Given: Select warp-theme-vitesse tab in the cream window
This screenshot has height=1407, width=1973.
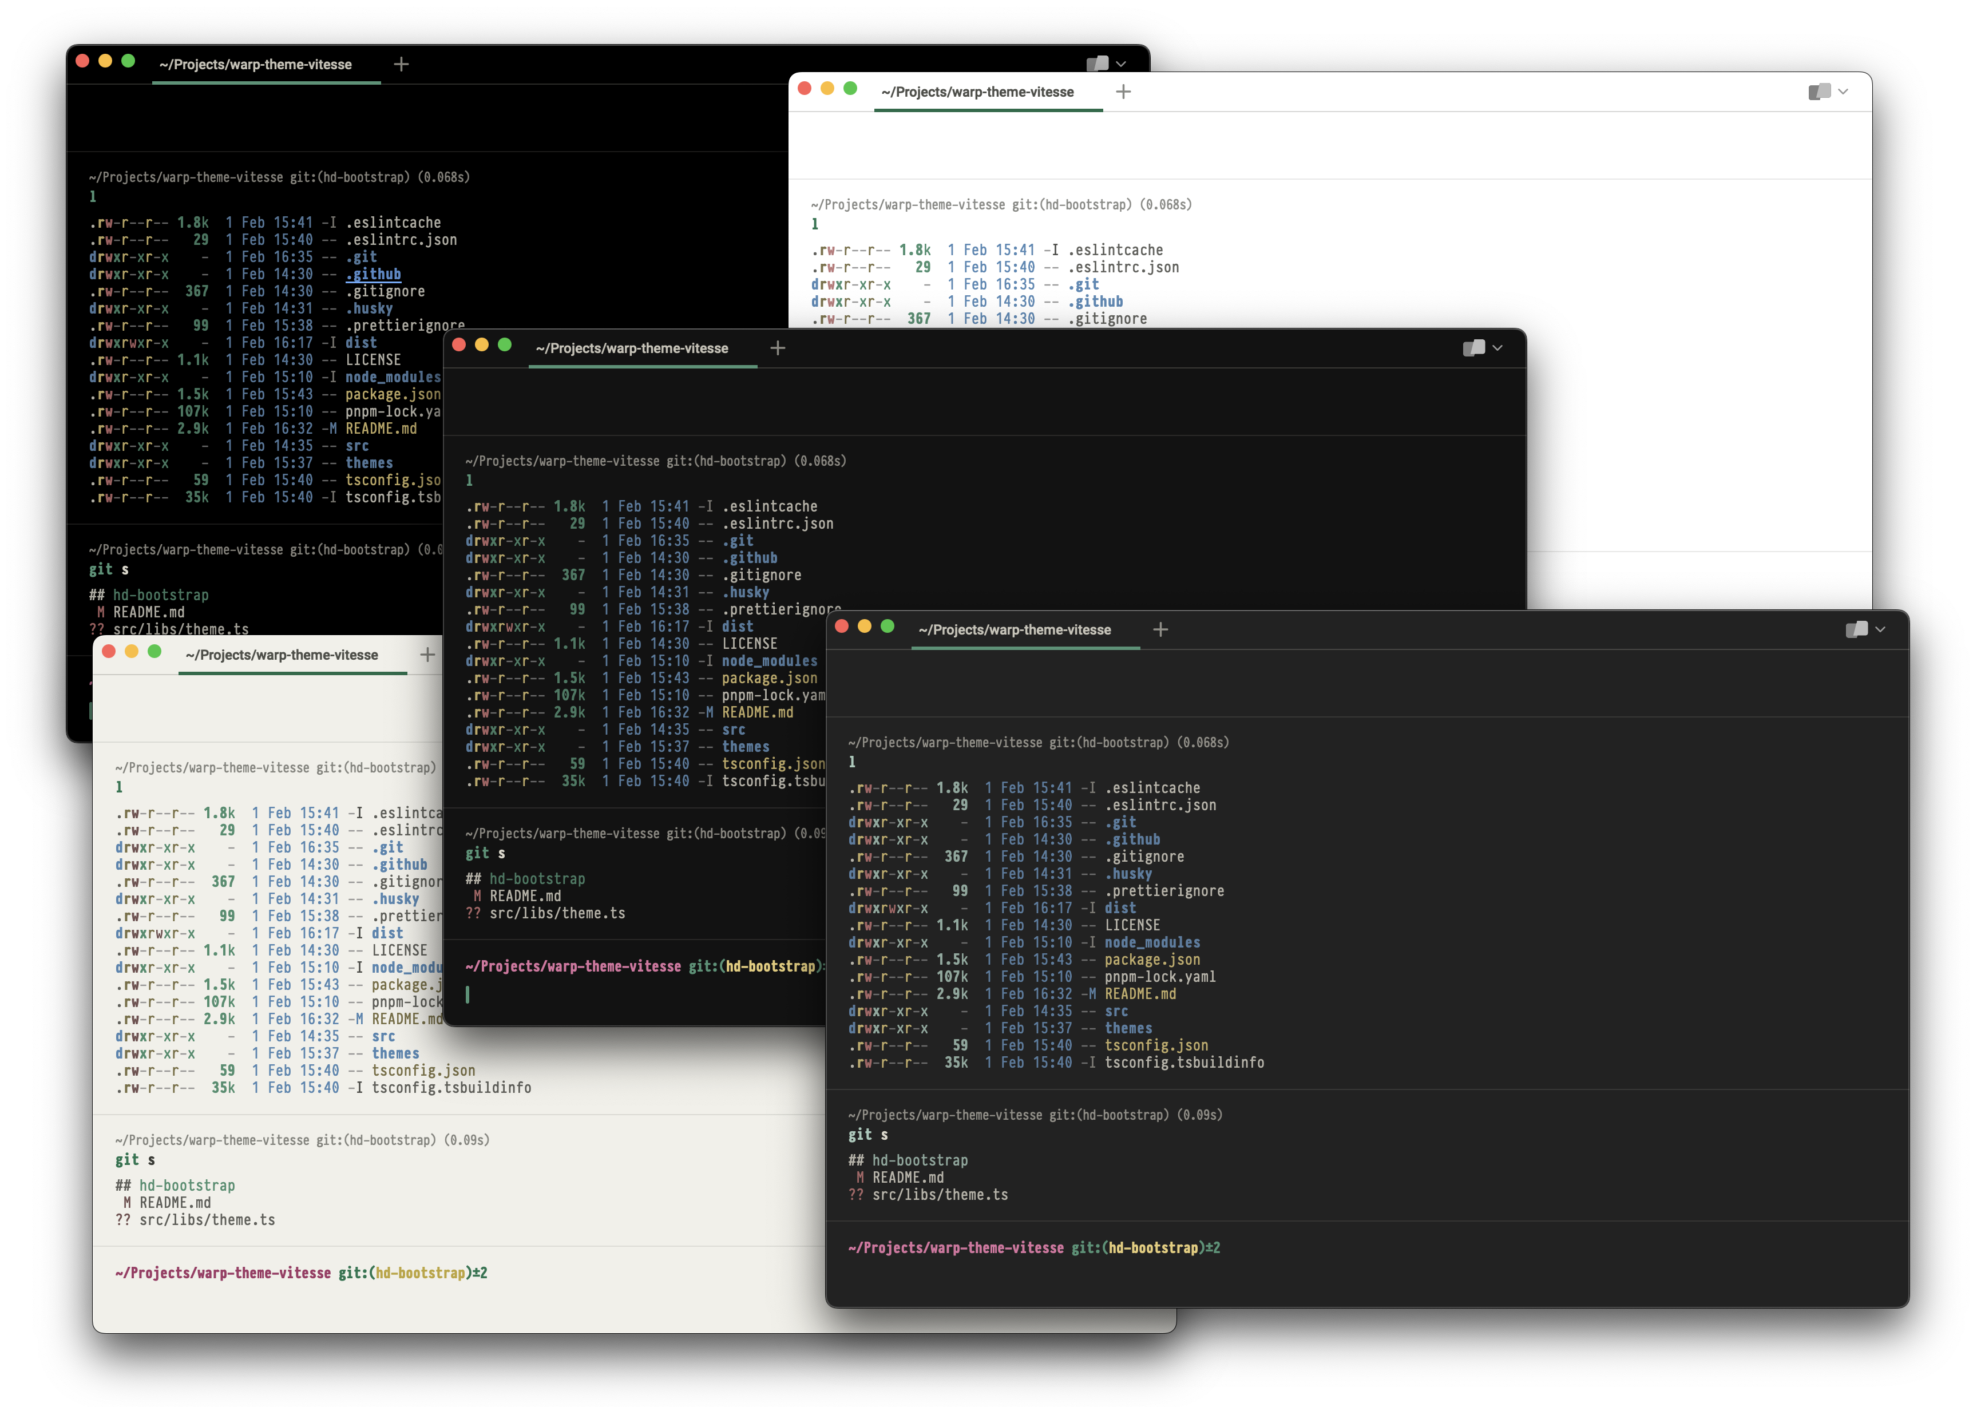Looking at the screenshot, I should coord(282,655).
